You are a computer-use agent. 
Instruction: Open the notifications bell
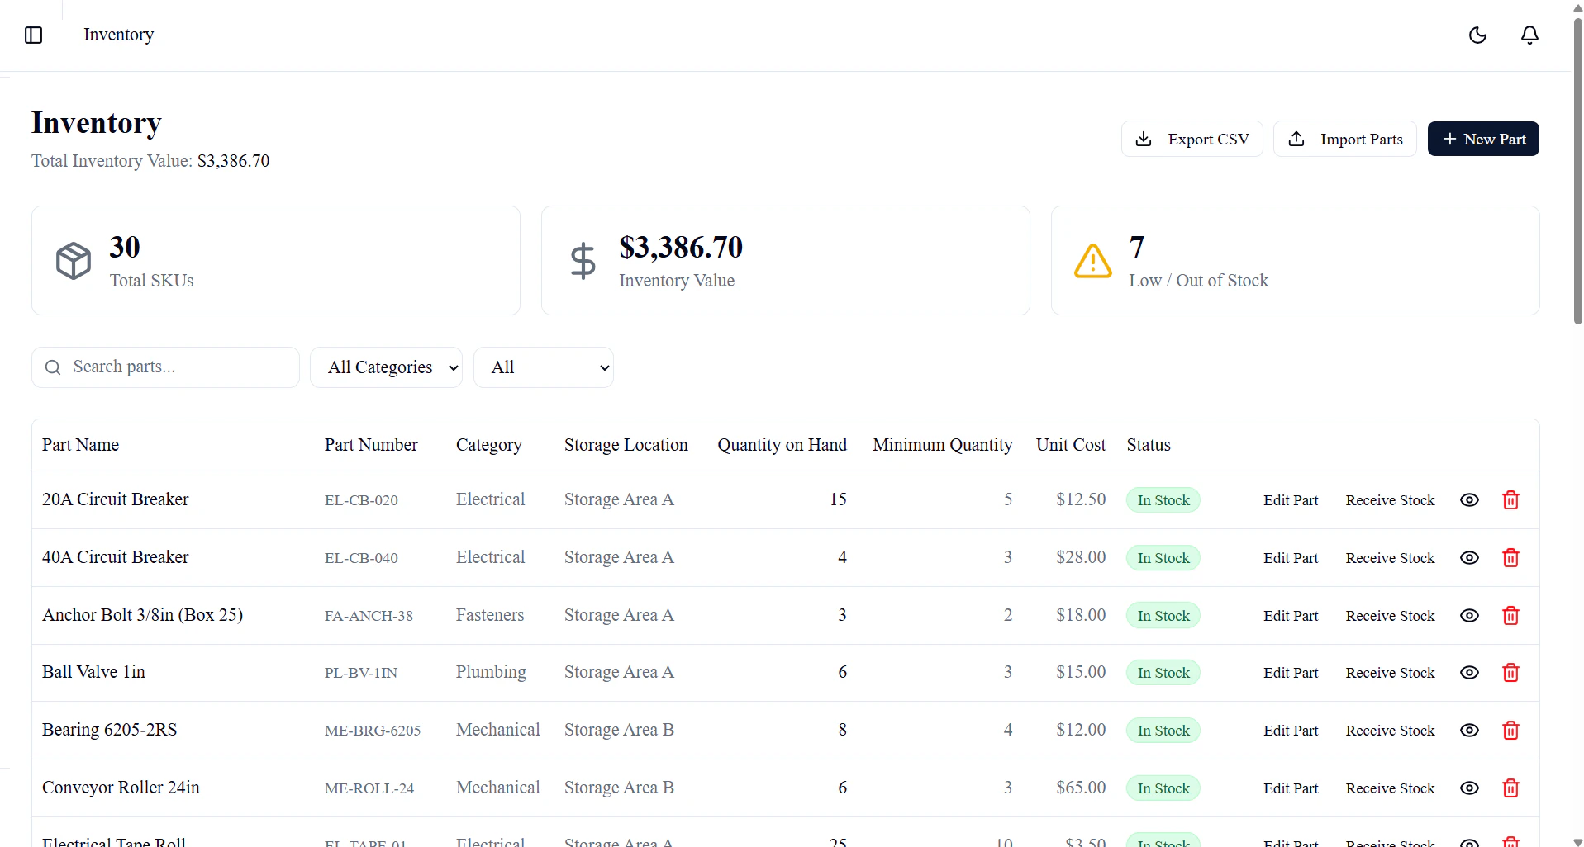[x=1529, y=35]
